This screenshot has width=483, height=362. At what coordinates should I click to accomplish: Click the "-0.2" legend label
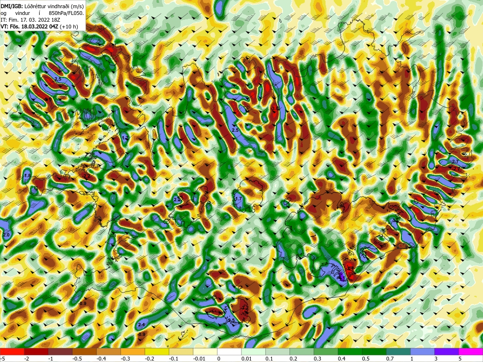(149, 359)
